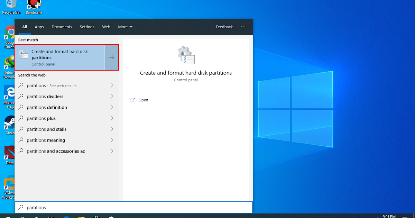Filter results by Documents tab

62,27
